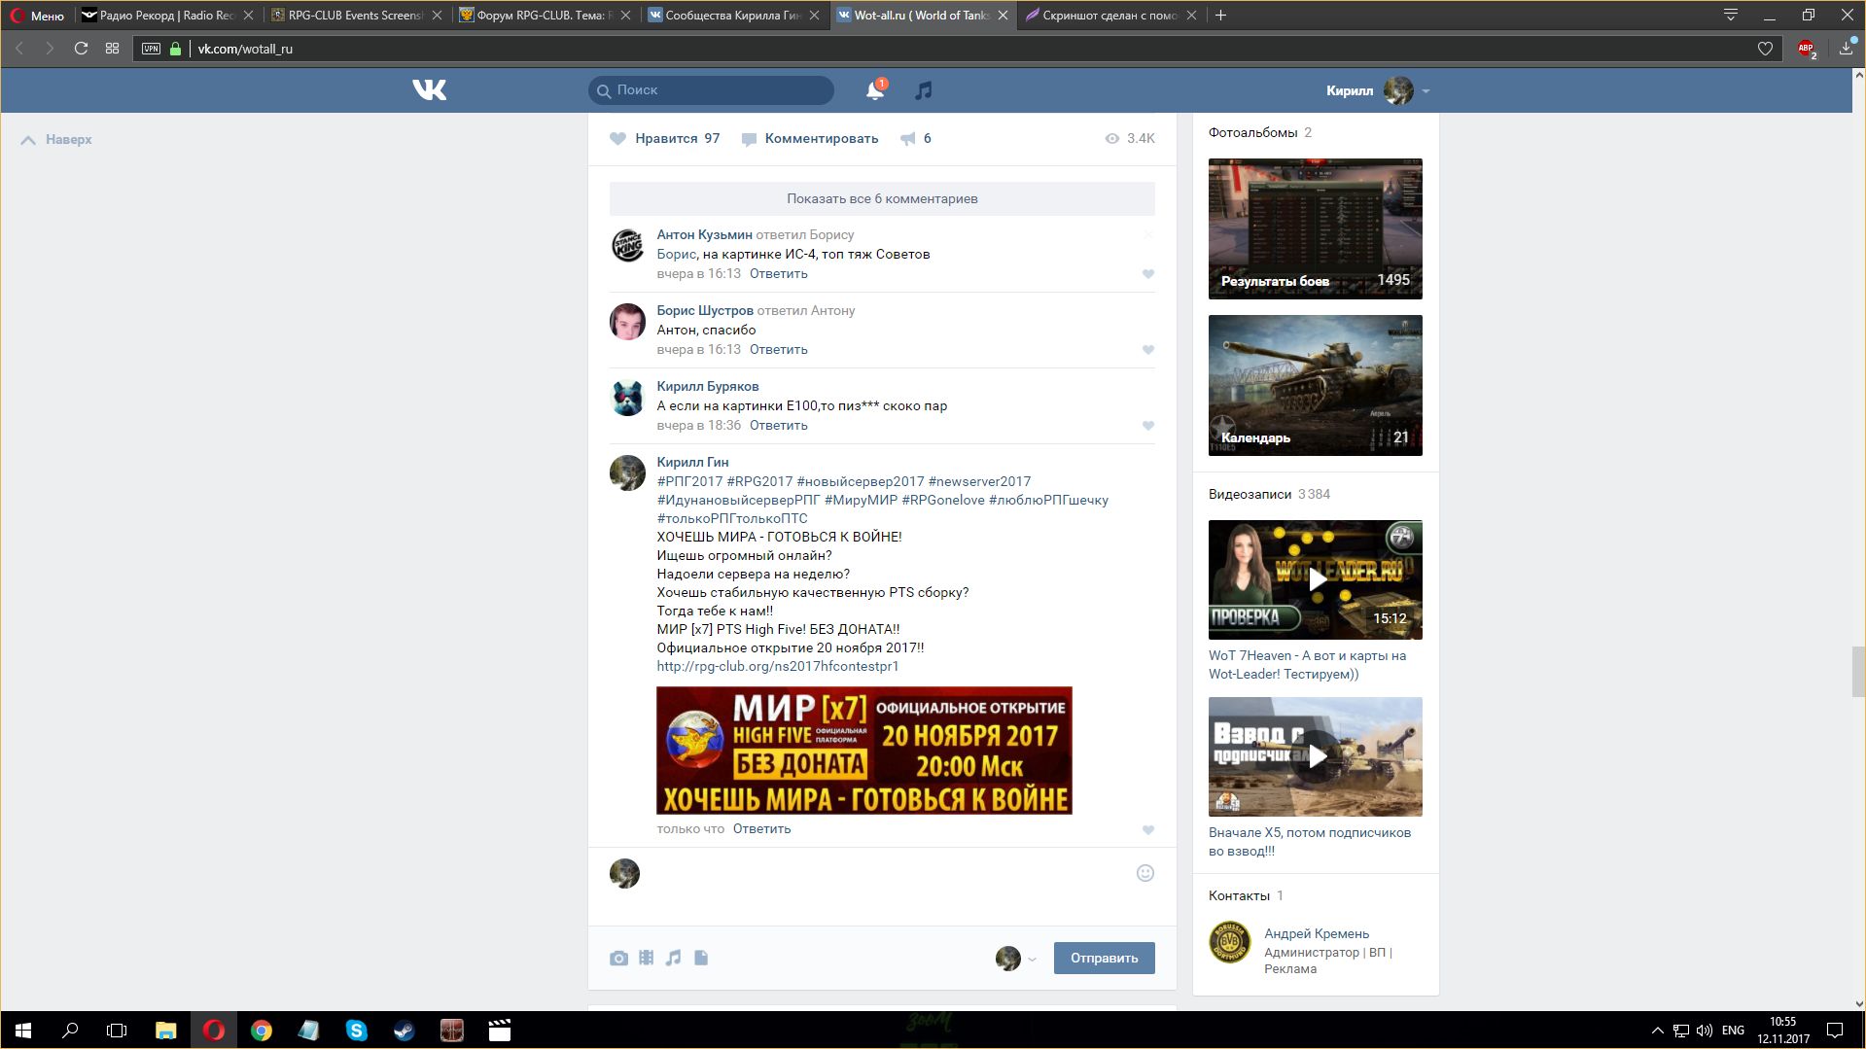1866x1049 pixels.
Task: Like the post via Нравится heart
Action: coord(617,138)
